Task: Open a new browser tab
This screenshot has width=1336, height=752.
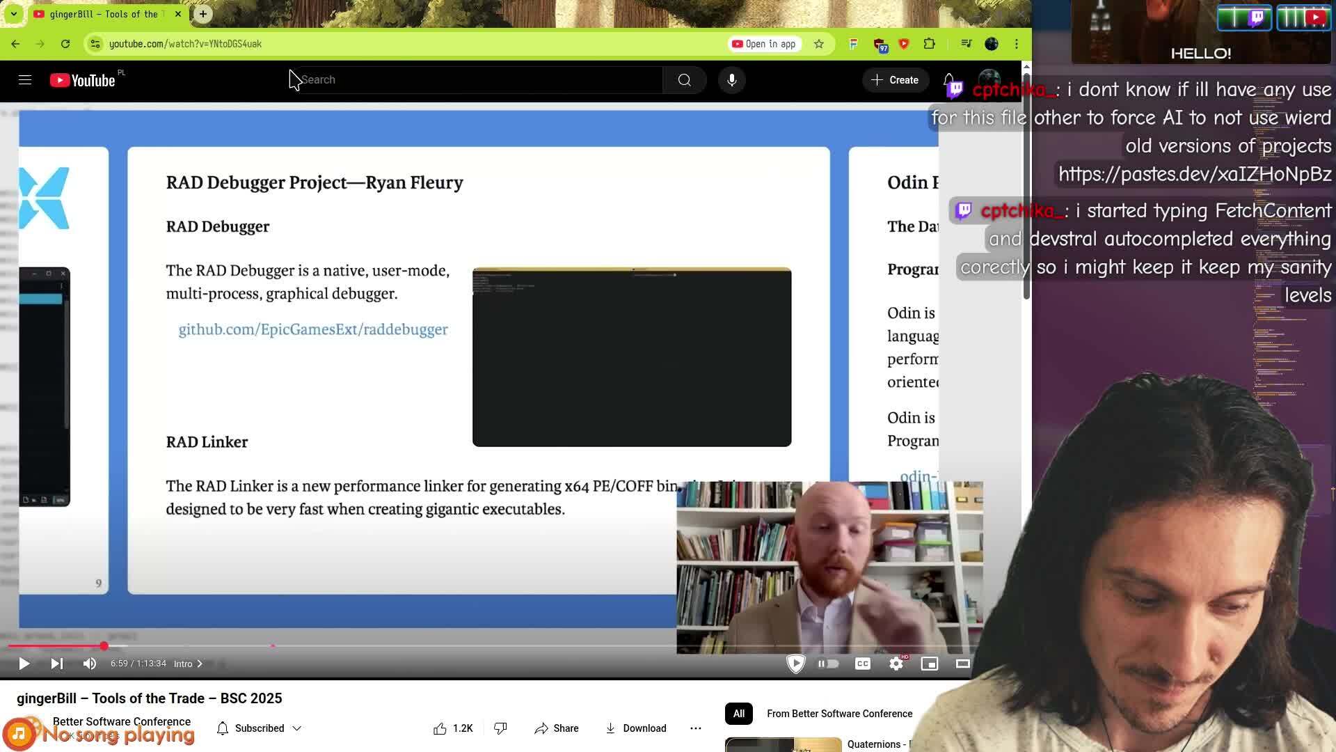Action: pyautogui.click(x=202, y=14)
